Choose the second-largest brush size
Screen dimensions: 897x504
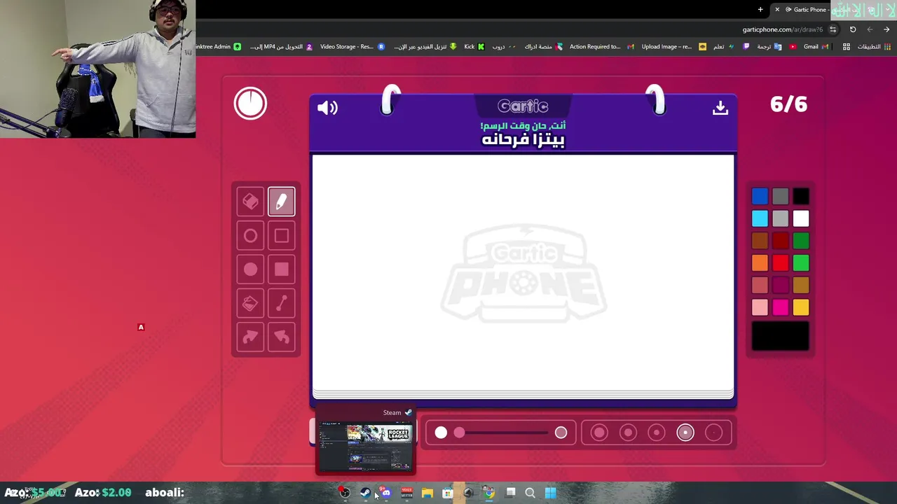pyautogui.click(x=628, y=433)
